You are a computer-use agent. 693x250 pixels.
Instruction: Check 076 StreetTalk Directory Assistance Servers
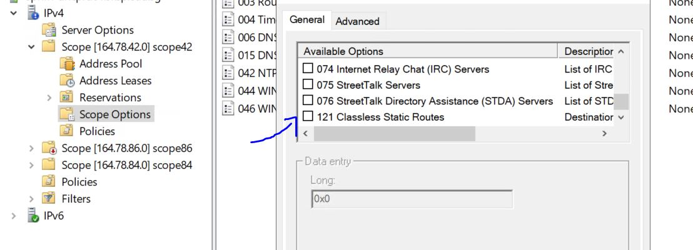[x=308, y=101]
